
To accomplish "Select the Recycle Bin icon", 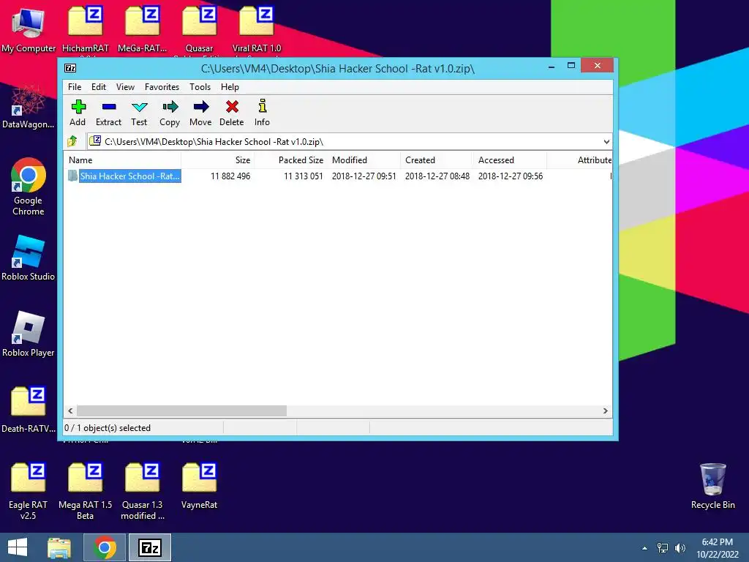I will click(x=712, y=486).
